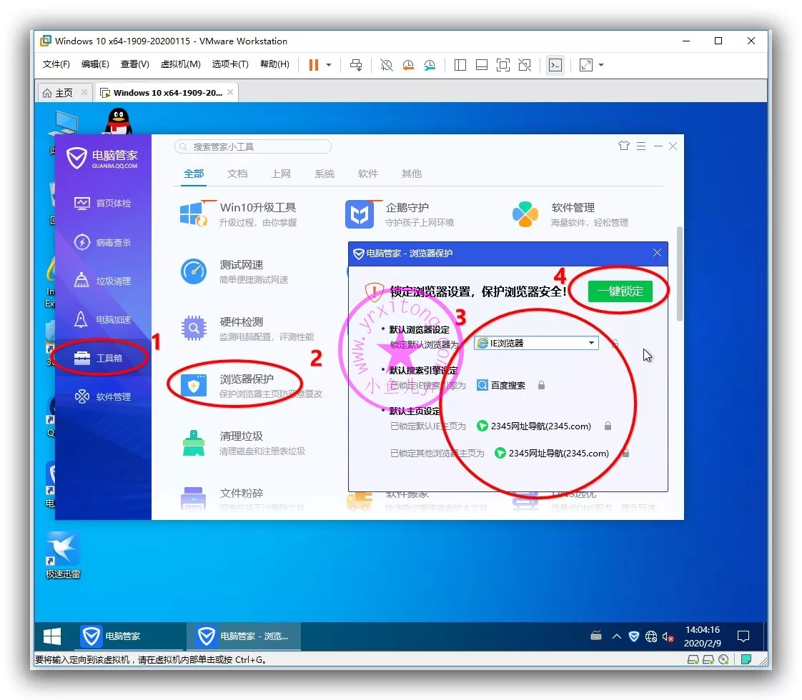Image resolution: width=802 pixels, height=700 pixels.
Task: Switch to the 系统 category tab
Action: click(x=325, y=174)
